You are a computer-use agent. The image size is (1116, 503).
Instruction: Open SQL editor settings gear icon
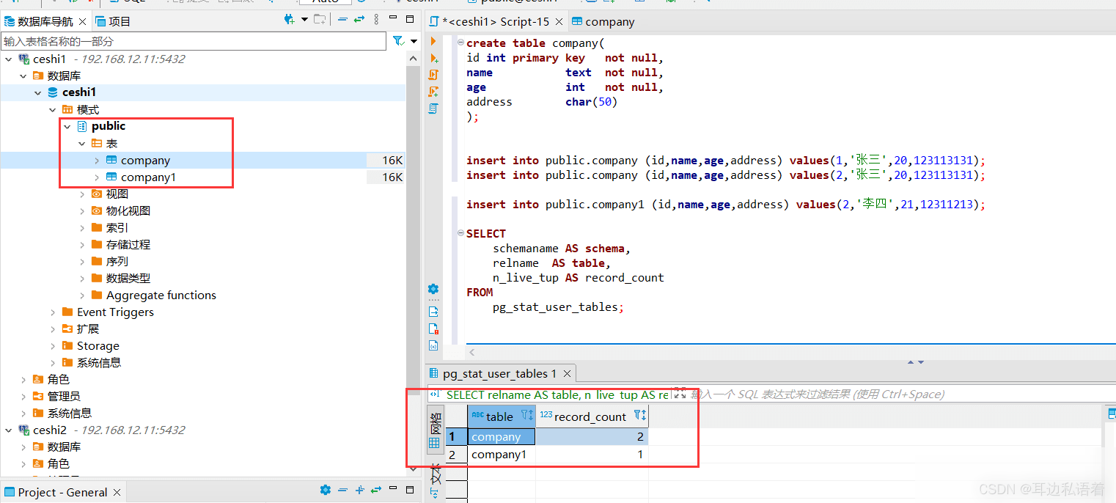pyautogui.click(x=433, y=289)
